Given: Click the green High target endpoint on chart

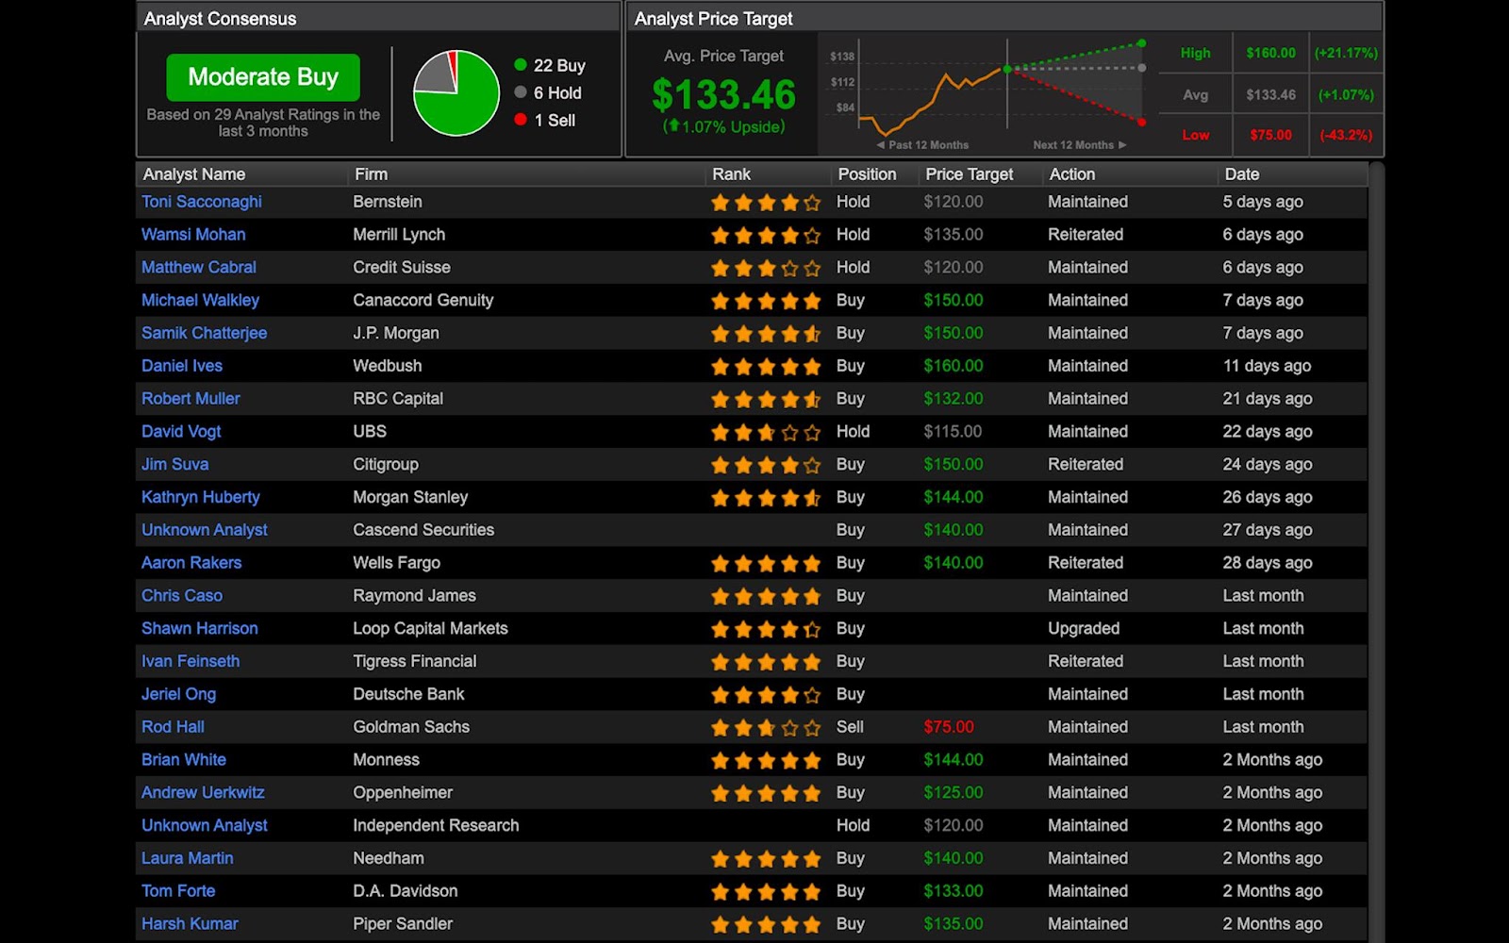Looking at the screenshot, I should pos(1141,43).
